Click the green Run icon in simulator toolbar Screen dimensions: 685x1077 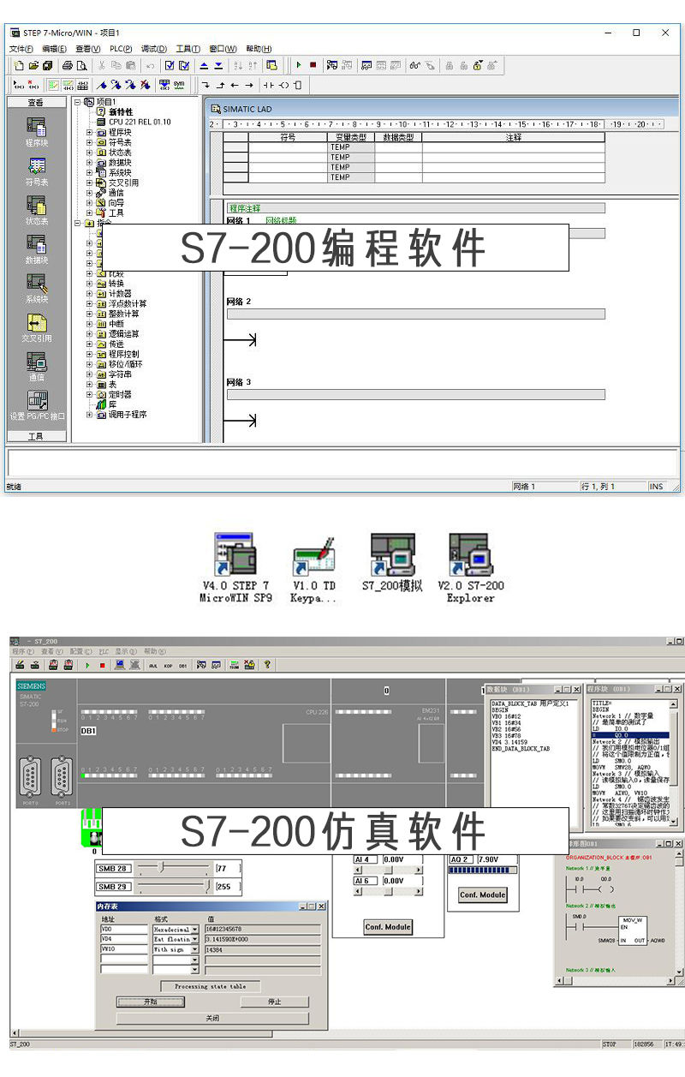(87, 664)
